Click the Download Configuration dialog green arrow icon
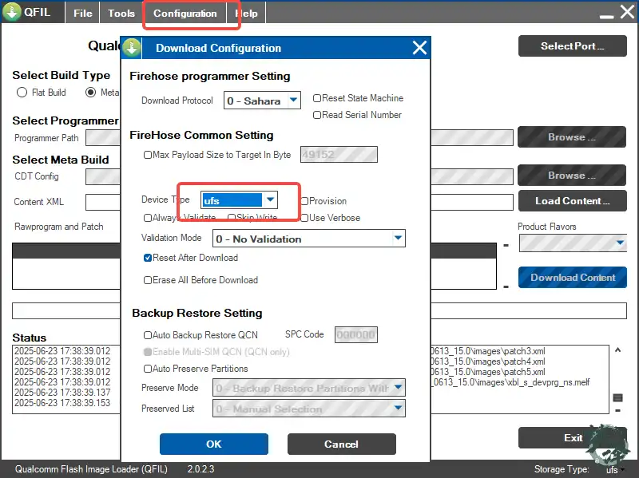 (132, 48)
